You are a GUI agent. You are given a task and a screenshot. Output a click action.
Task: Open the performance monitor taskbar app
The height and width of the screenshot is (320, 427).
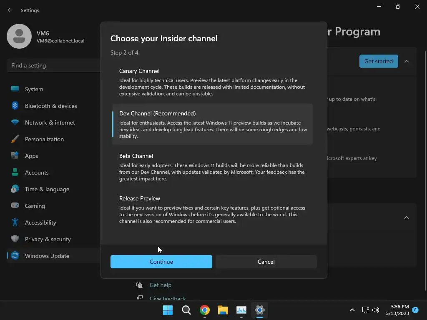(241, 310)
